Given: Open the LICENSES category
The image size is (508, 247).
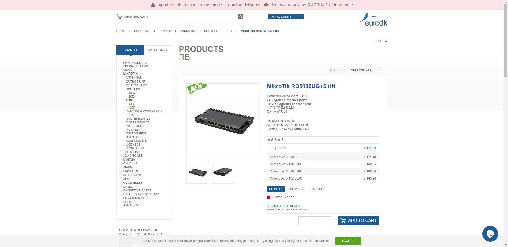Looking at the screenshot, I should (x=133, y=144).
